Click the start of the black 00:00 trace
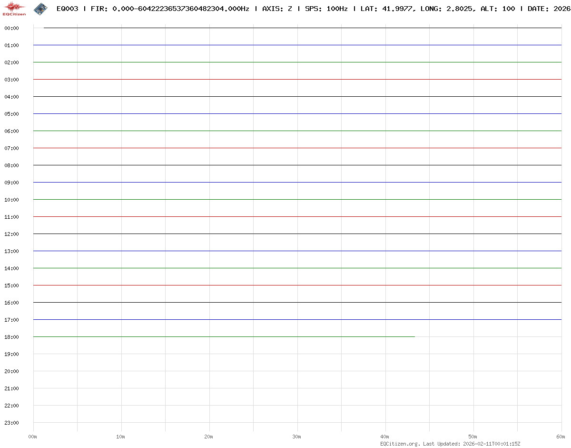Screen dimensions: 571x448 coord(45,28)
